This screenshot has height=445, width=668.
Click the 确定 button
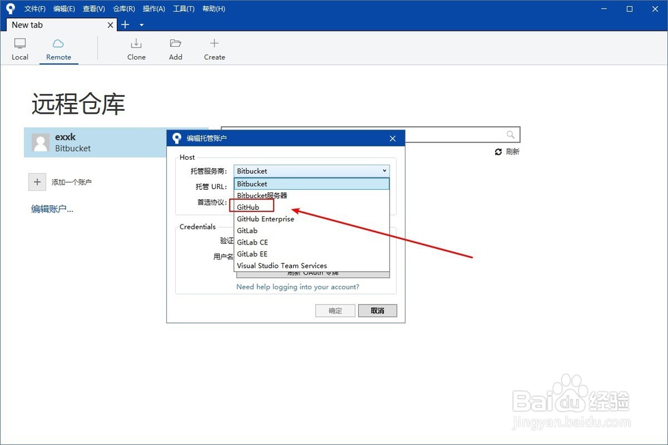point(335,311)
